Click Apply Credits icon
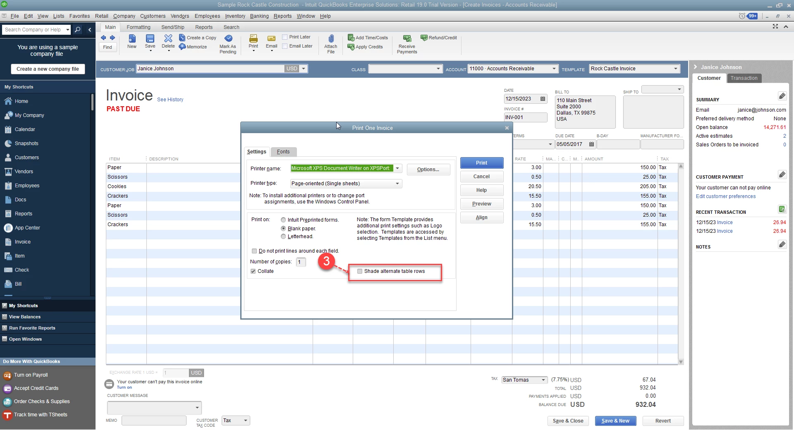 (351, 47)
